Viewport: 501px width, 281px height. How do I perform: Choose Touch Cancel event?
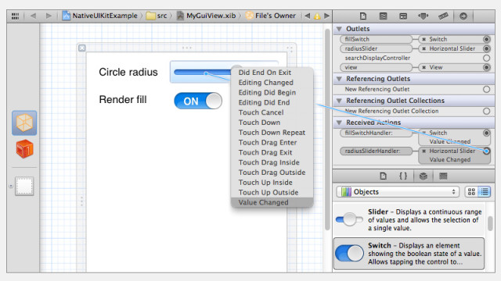click(x=272, y=112)
